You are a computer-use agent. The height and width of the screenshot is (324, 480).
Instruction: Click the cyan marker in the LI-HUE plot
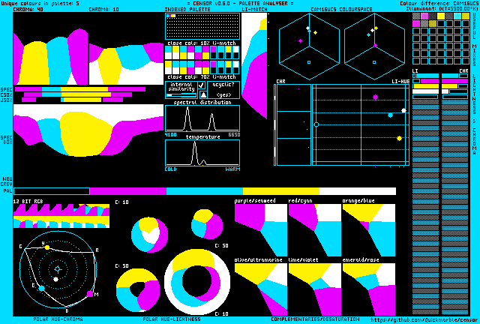(x=390, y=115)
